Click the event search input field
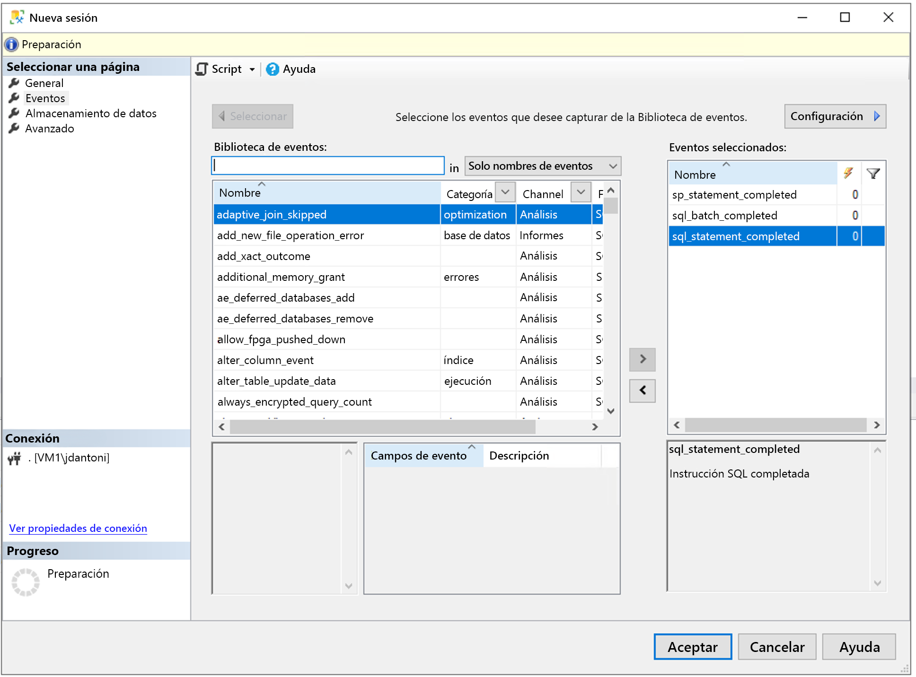Viewport: 916px width, 677px height. coord(329,165)
